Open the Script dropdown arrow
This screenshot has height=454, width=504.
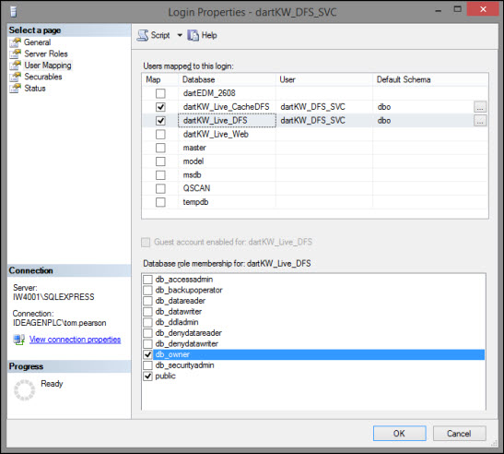[180, 35]
